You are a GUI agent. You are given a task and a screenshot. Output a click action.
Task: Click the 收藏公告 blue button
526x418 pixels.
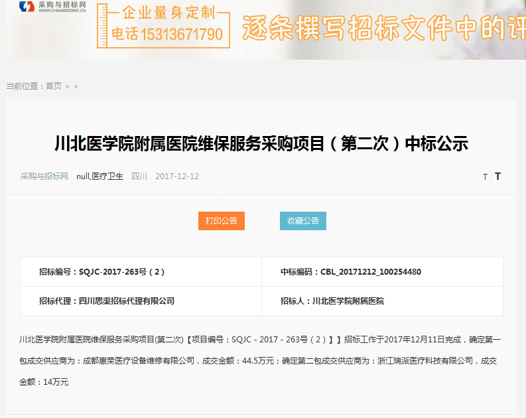[302, 220]
